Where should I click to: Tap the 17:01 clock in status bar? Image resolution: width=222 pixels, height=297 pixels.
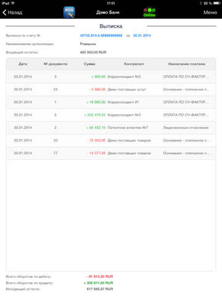[x=111, y=3]
